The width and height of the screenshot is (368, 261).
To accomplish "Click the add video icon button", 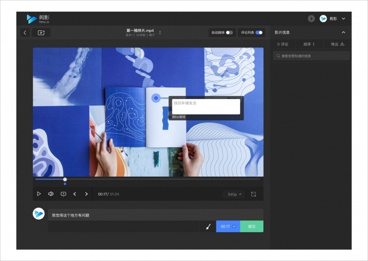I will (x=41, y=32).
